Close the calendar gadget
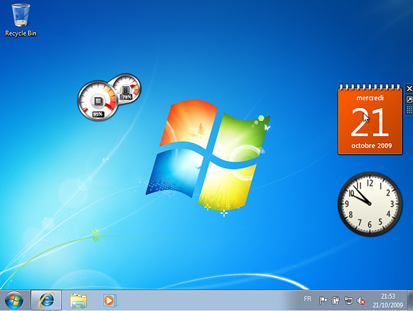This screenshot has height=311, width=413. tap(410, 88)
